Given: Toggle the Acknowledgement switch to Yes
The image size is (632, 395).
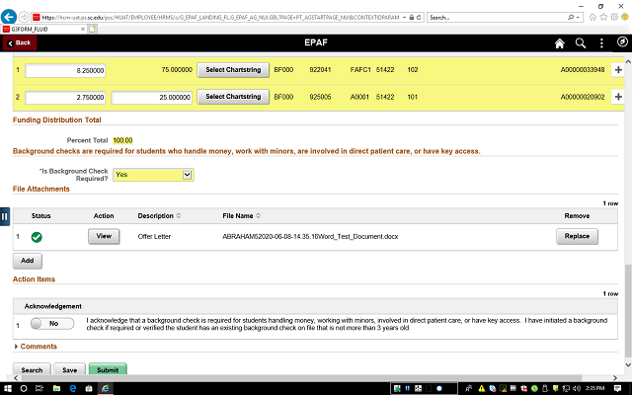Looking at the screenshot, I should click(x=52, y=324).
